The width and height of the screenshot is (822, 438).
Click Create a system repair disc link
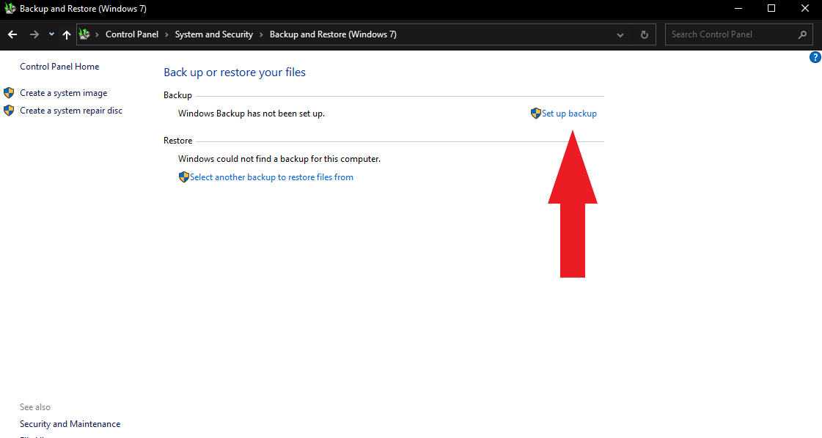coord(71,111)
